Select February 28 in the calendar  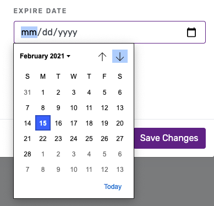(28, 154)
